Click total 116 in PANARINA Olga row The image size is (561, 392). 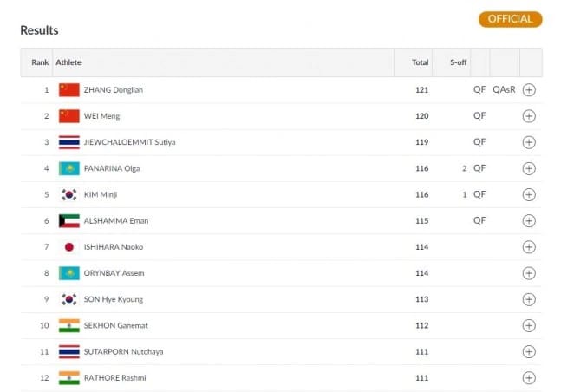click(x=421, y=168)
